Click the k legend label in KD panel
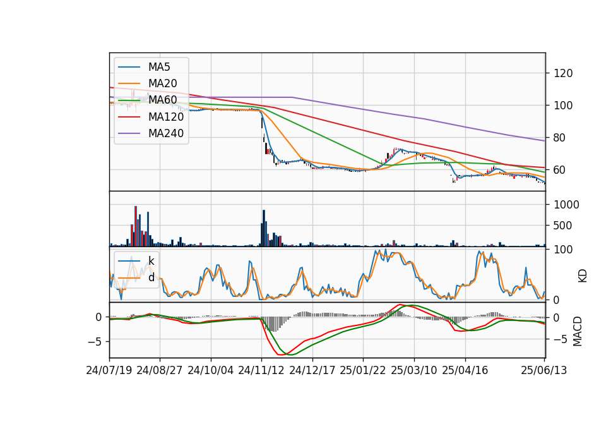 tap(151, 261)
